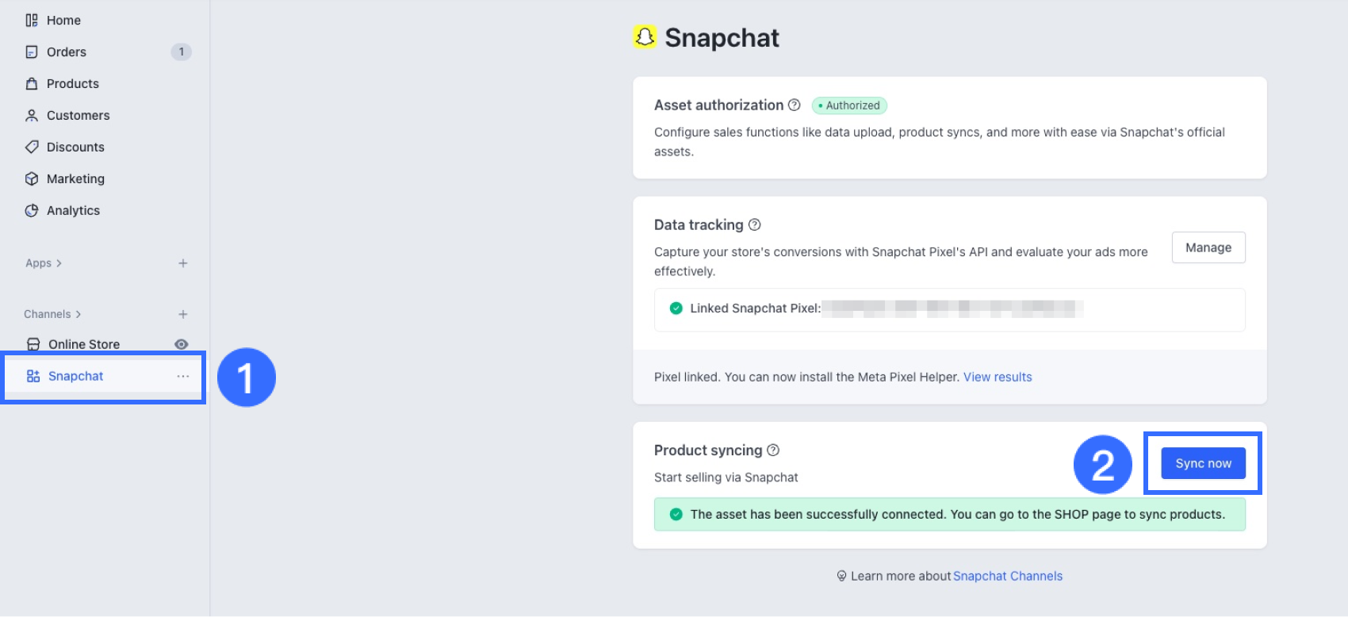
Task: Add a new channel with plus icon
Action: 183,314
